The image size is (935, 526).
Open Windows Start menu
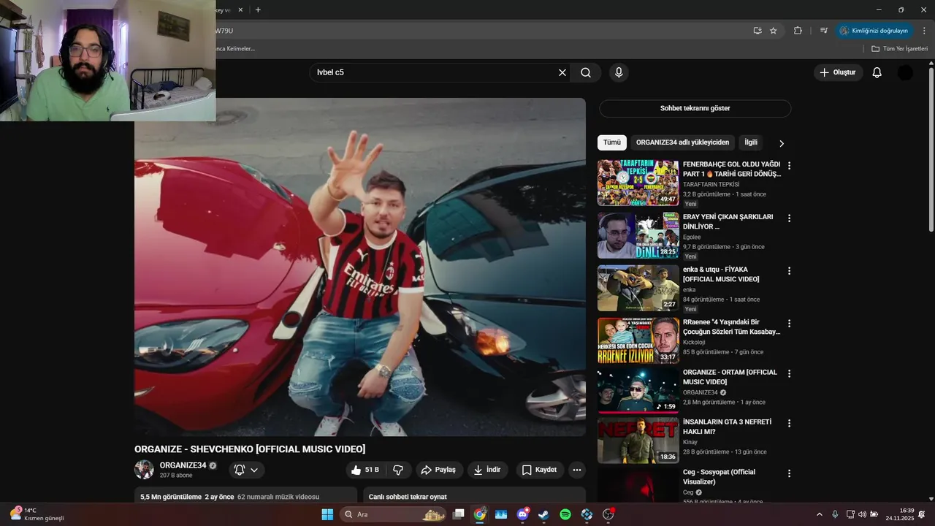327,514
